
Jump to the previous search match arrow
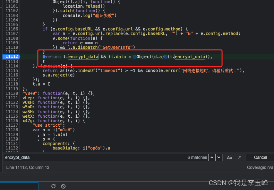pos(212,157)
